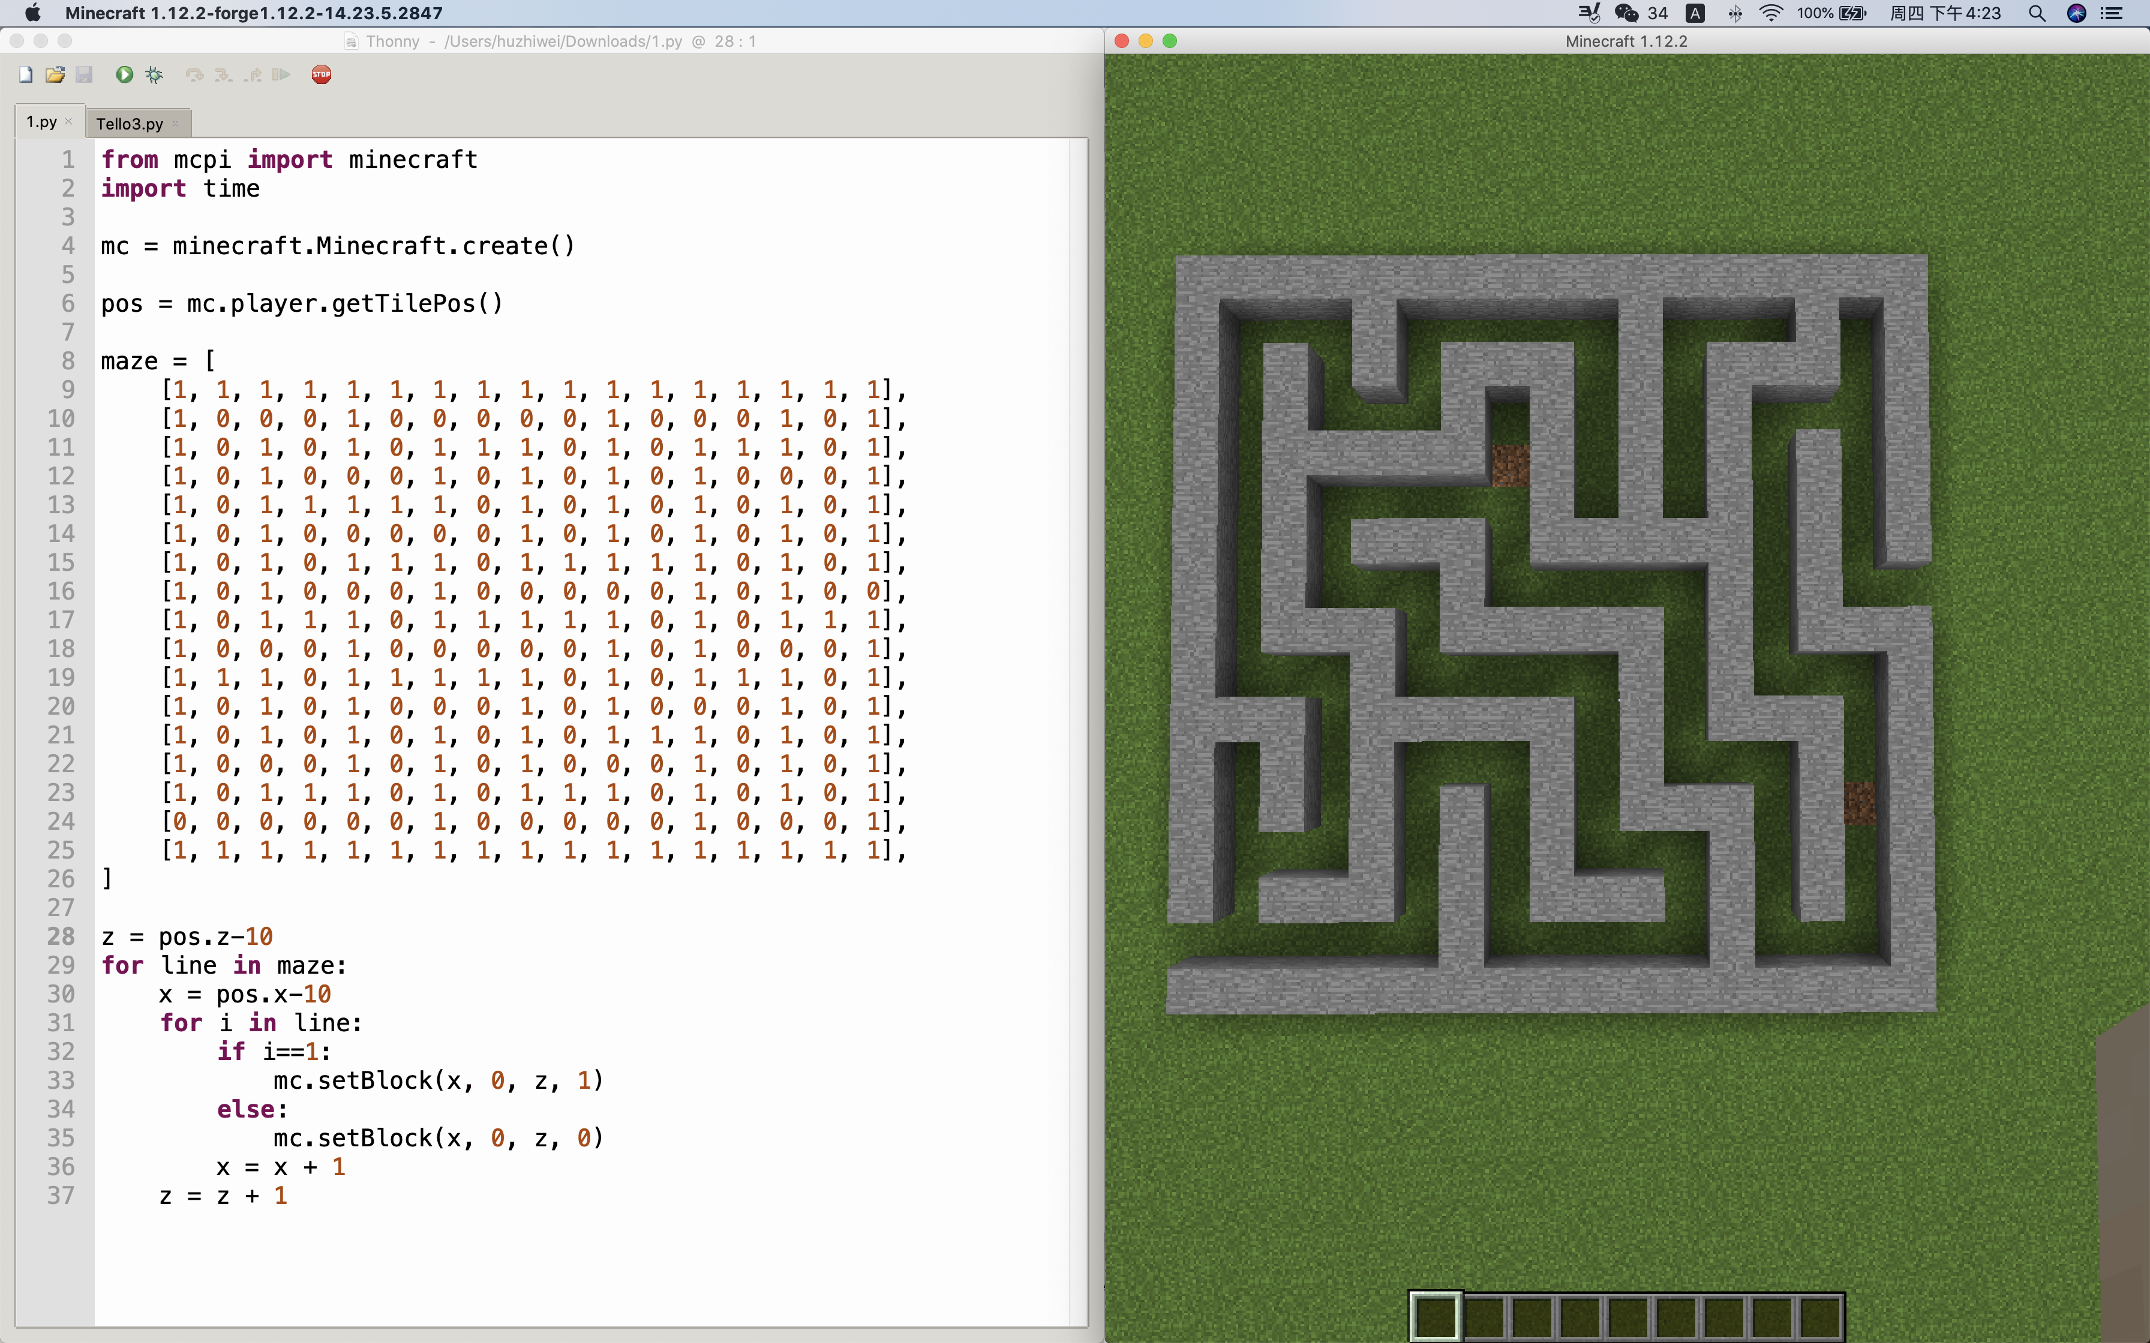This screenshot has width=2150, height=1343.
Task: Click the 'x = x + 1' line
Action: point(281,1167)
